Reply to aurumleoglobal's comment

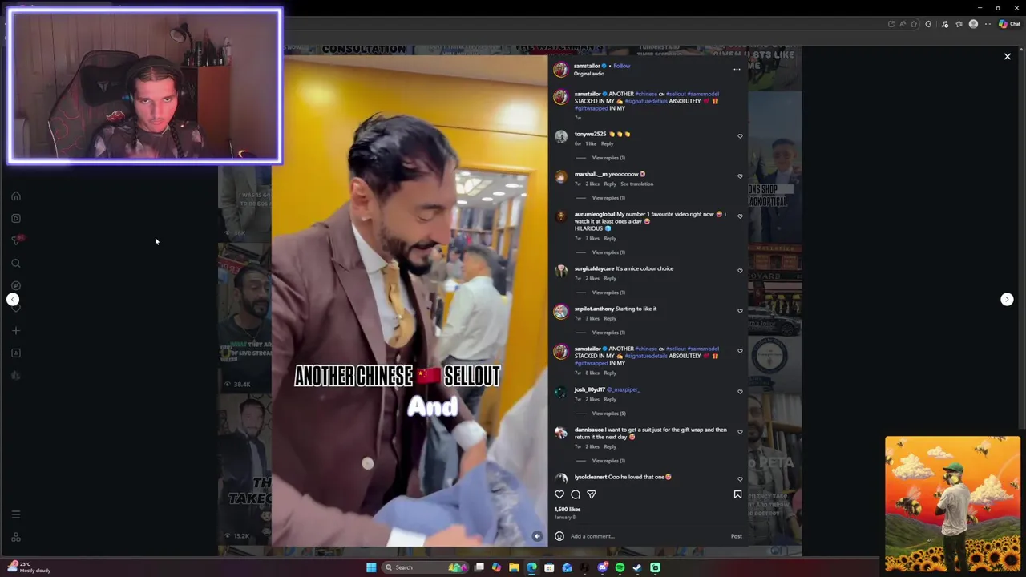(610, 238)
